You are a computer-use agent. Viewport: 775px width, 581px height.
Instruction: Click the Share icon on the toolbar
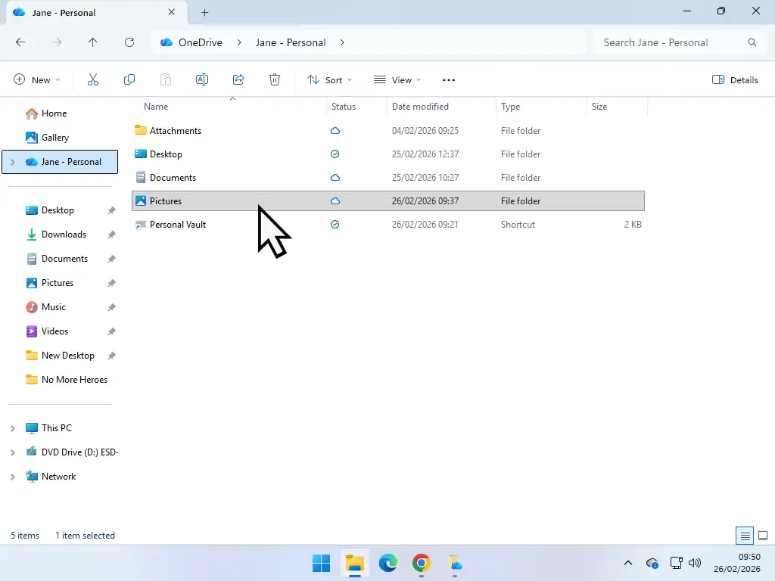click(238, 79)
